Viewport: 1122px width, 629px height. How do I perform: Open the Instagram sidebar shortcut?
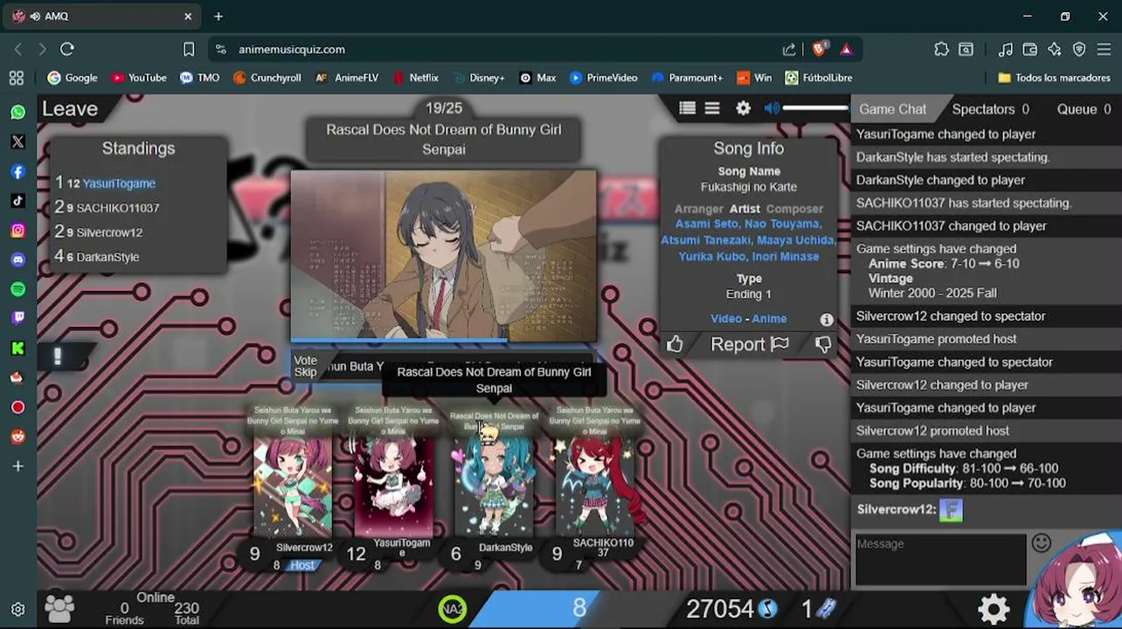[x=17, y=231]
